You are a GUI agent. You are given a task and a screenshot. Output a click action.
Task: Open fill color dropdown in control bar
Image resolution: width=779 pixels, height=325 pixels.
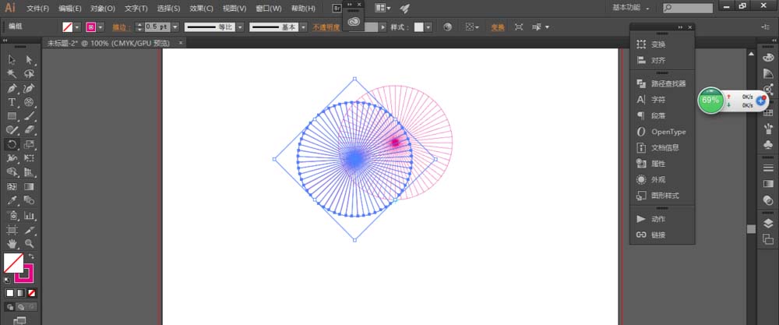77,27
